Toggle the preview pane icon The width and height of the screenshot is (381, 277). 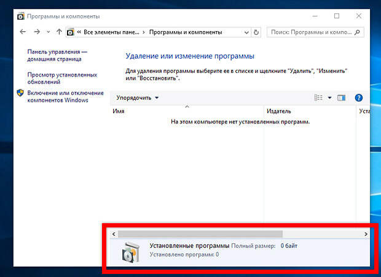342,98
